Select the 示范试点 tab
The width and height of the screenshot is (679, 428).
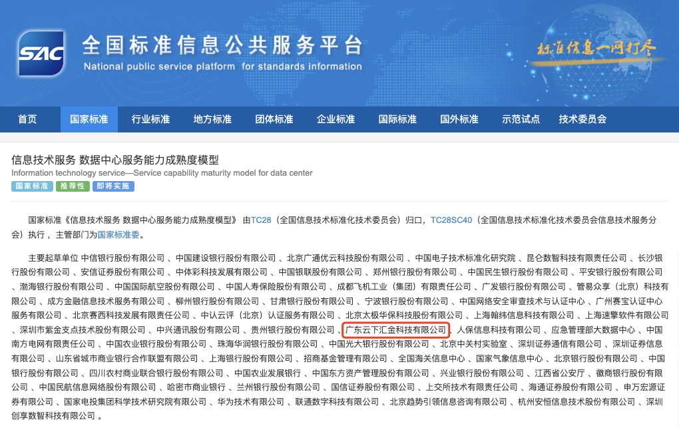click(x=521, y=119)
